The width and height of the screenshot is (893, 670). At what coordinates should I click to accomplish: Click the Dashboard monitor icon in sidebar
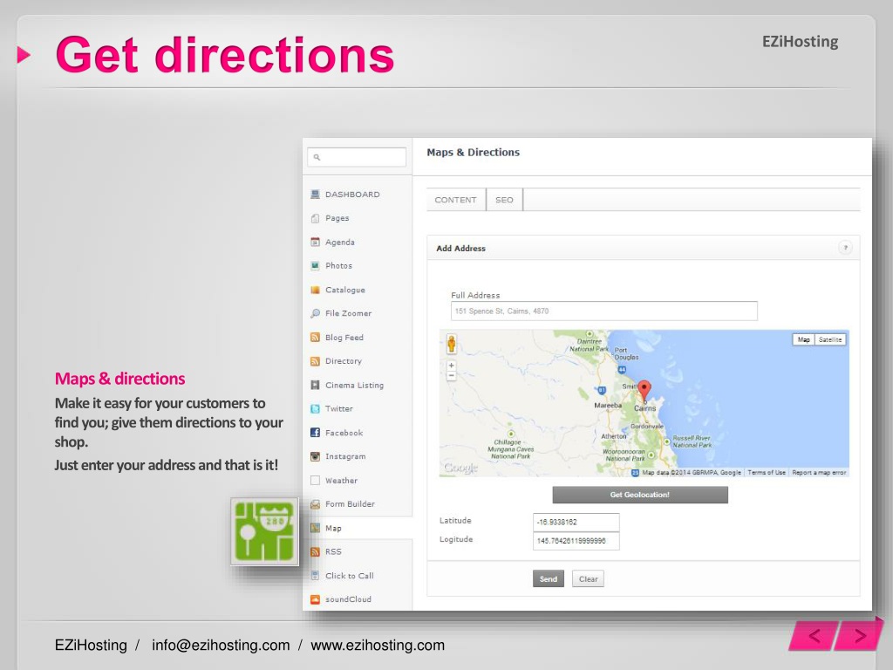coord(315,195)
